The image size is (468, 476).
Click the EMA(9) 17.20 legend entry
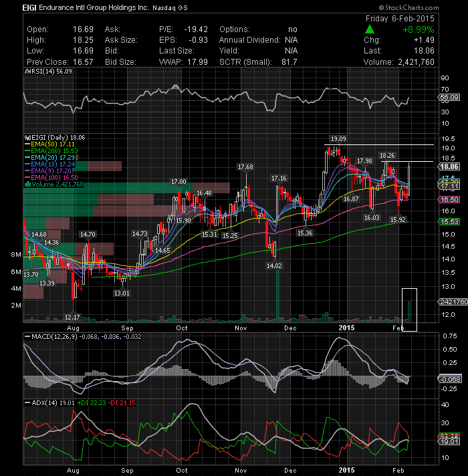(x=48, y=171)
